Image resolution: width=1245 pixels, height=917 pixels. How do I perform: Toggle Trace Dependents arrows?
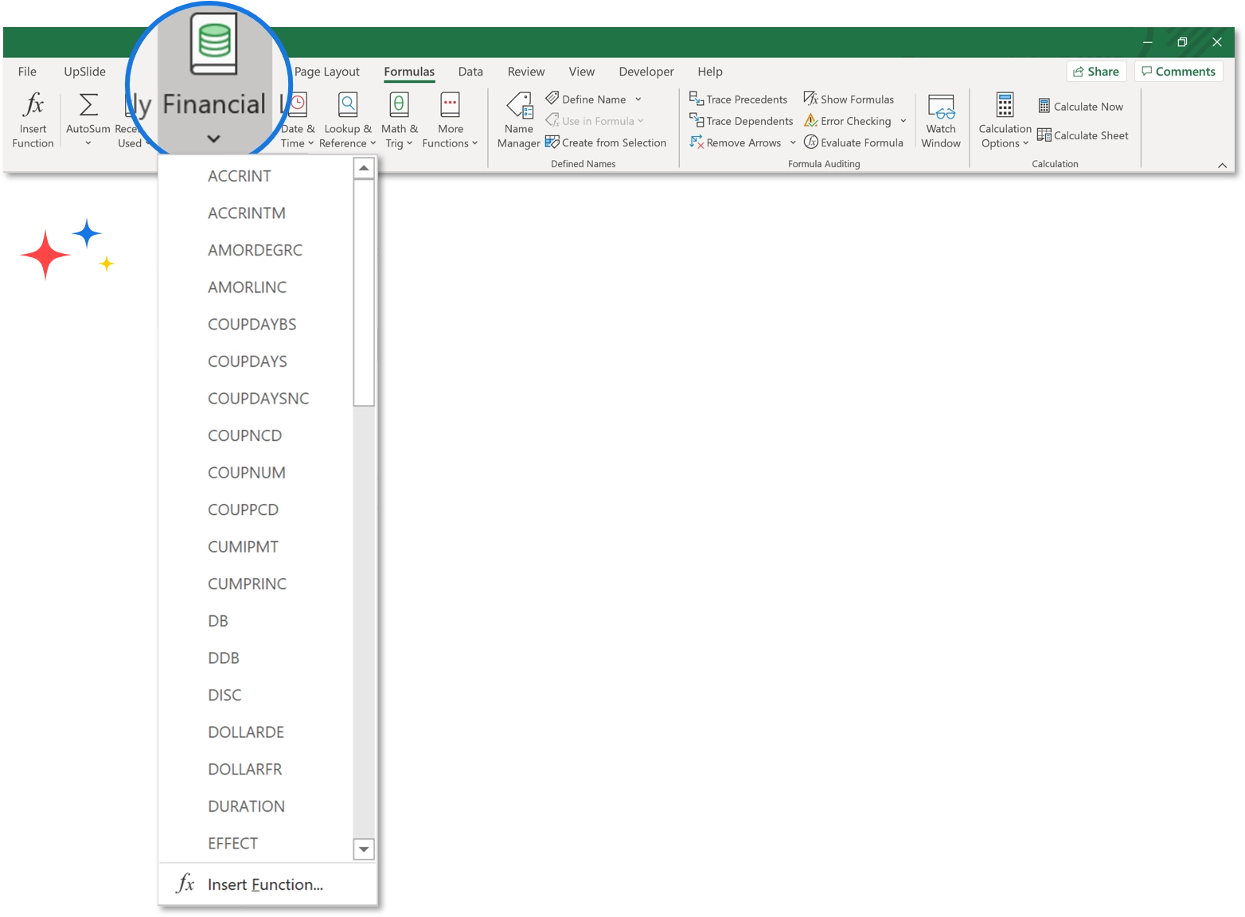pyautogui.click(x=740, y=120)
